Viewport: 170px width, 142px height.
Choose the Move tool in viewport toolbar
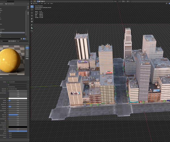coord(32,13)
